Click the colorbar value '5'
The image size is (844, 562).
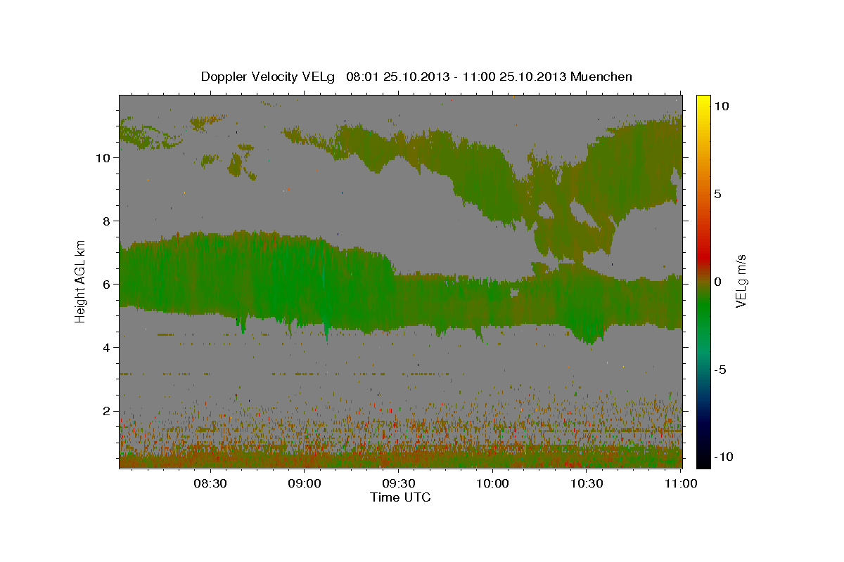click(717, 194)
